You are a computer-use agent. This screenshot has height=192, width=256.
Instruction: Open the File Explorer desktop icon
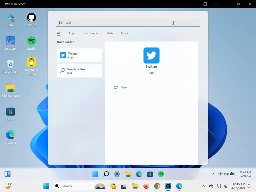10,90
